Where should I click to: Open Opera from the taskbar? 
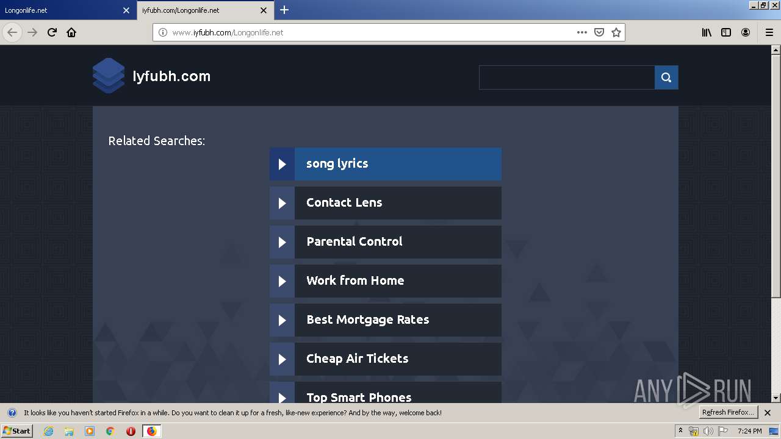[131, 431]
